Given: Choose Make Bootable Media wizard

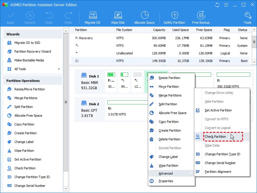Looking at the screenshot, I should (x=26, y=60).
